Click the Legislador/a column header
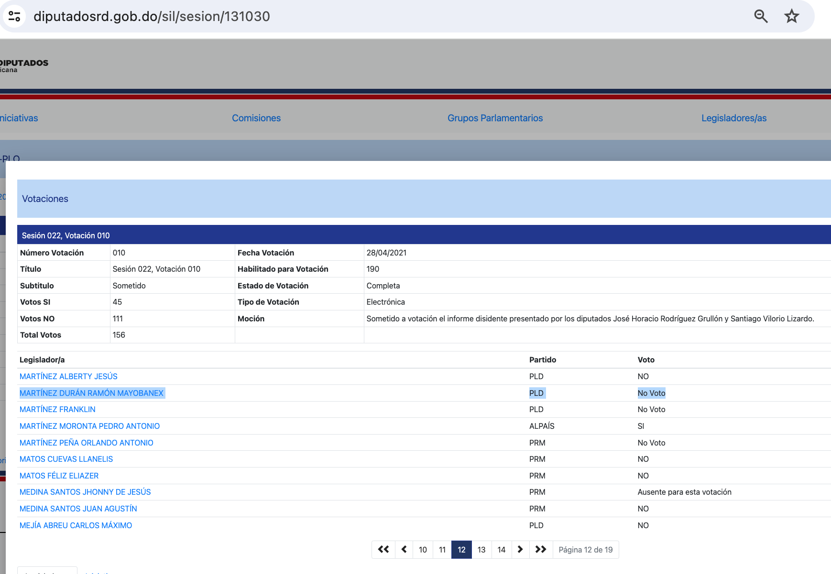The height and width of the screenshot is (574, 831). click(x=42, y=360)
